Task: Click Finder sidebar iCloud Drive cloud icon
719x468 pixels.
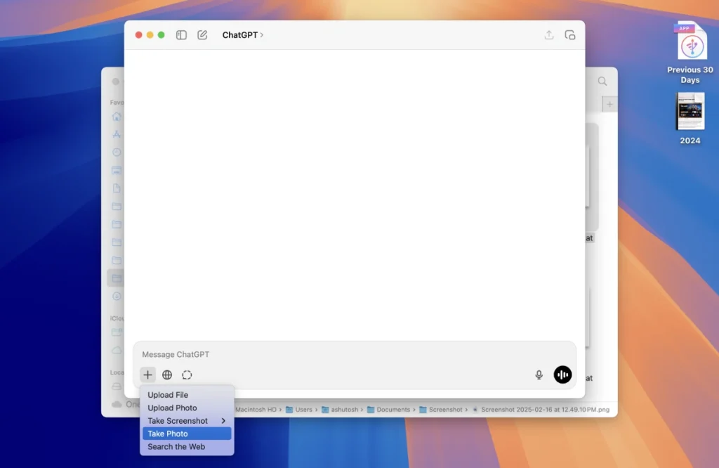Action: point(117,350)
